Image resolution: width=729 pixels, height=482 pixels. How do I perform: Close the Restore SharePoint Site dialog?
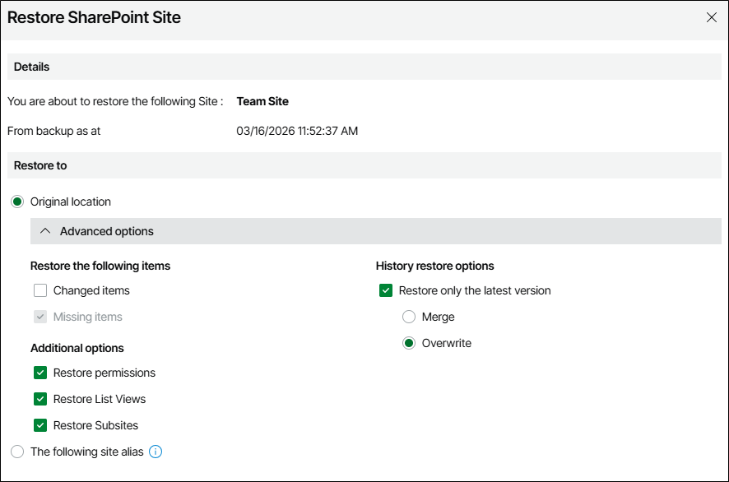(x=712, y=17)
